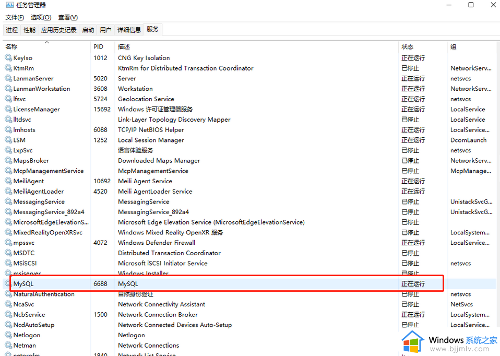Click the Downloaded Maps Manager description
The width and height of the screenshot is (500, 356).
(x=159, y=160)
